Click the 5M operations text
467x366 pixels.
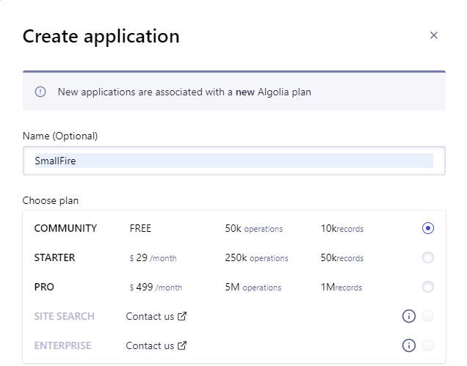(253, 287)
